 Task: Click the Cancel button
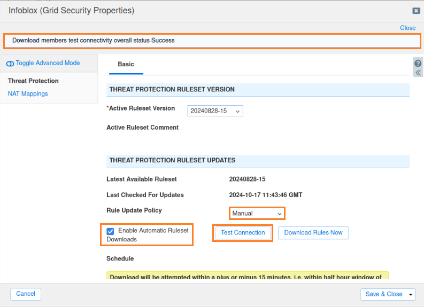(x=26, y=294)
